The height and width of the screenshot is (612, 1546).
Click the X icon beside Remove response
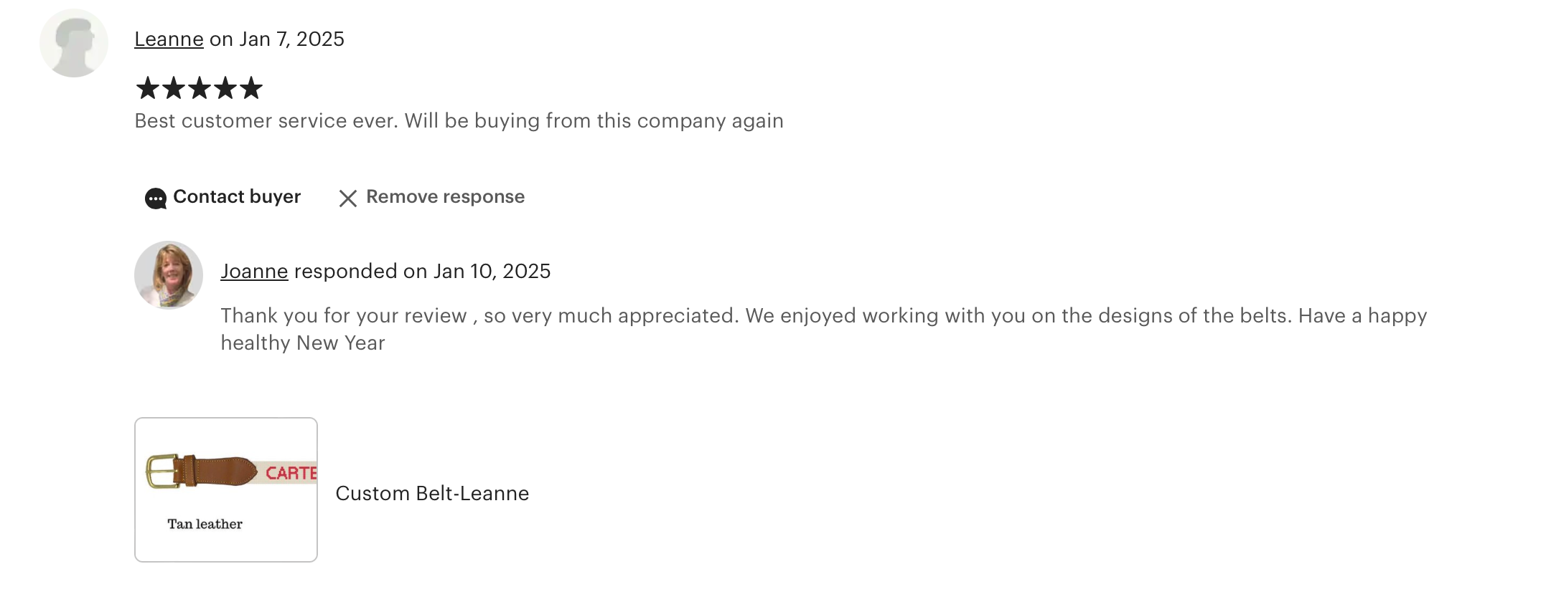(x=348, y=199)
